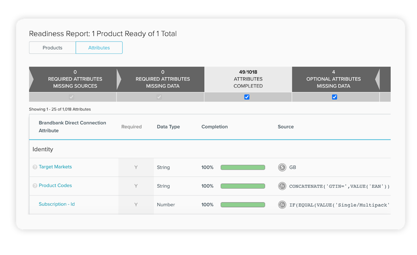Uncheck Optional Attributes Missing Data checkbox
Image resolution: width=417 pixels, height=255 pixels.
coord(334,97)
